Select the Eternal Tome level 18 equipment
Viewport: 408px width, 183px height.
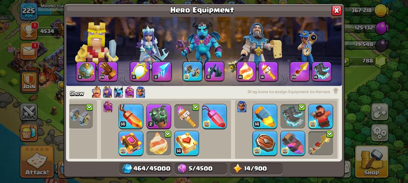pyautogui.click(x=131, y=143)
